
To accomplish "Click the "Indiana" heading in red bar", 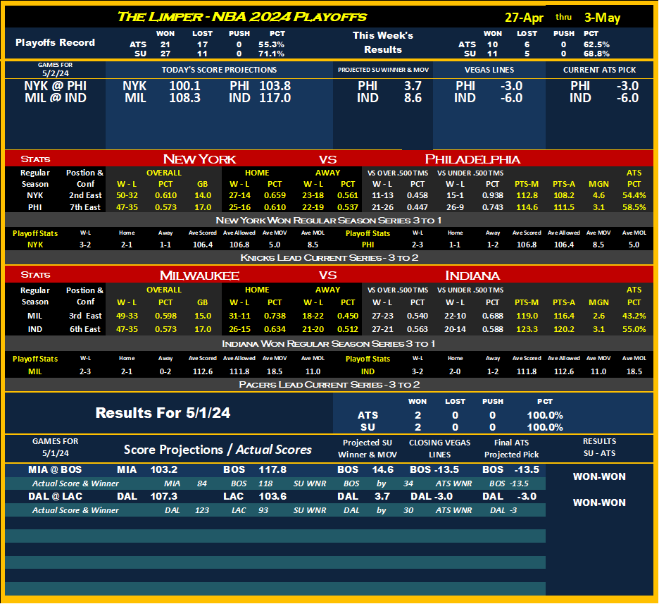I will point(472,276).
